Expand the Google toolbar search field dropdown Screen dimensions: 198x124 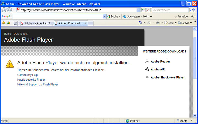[x=105, y=16]
